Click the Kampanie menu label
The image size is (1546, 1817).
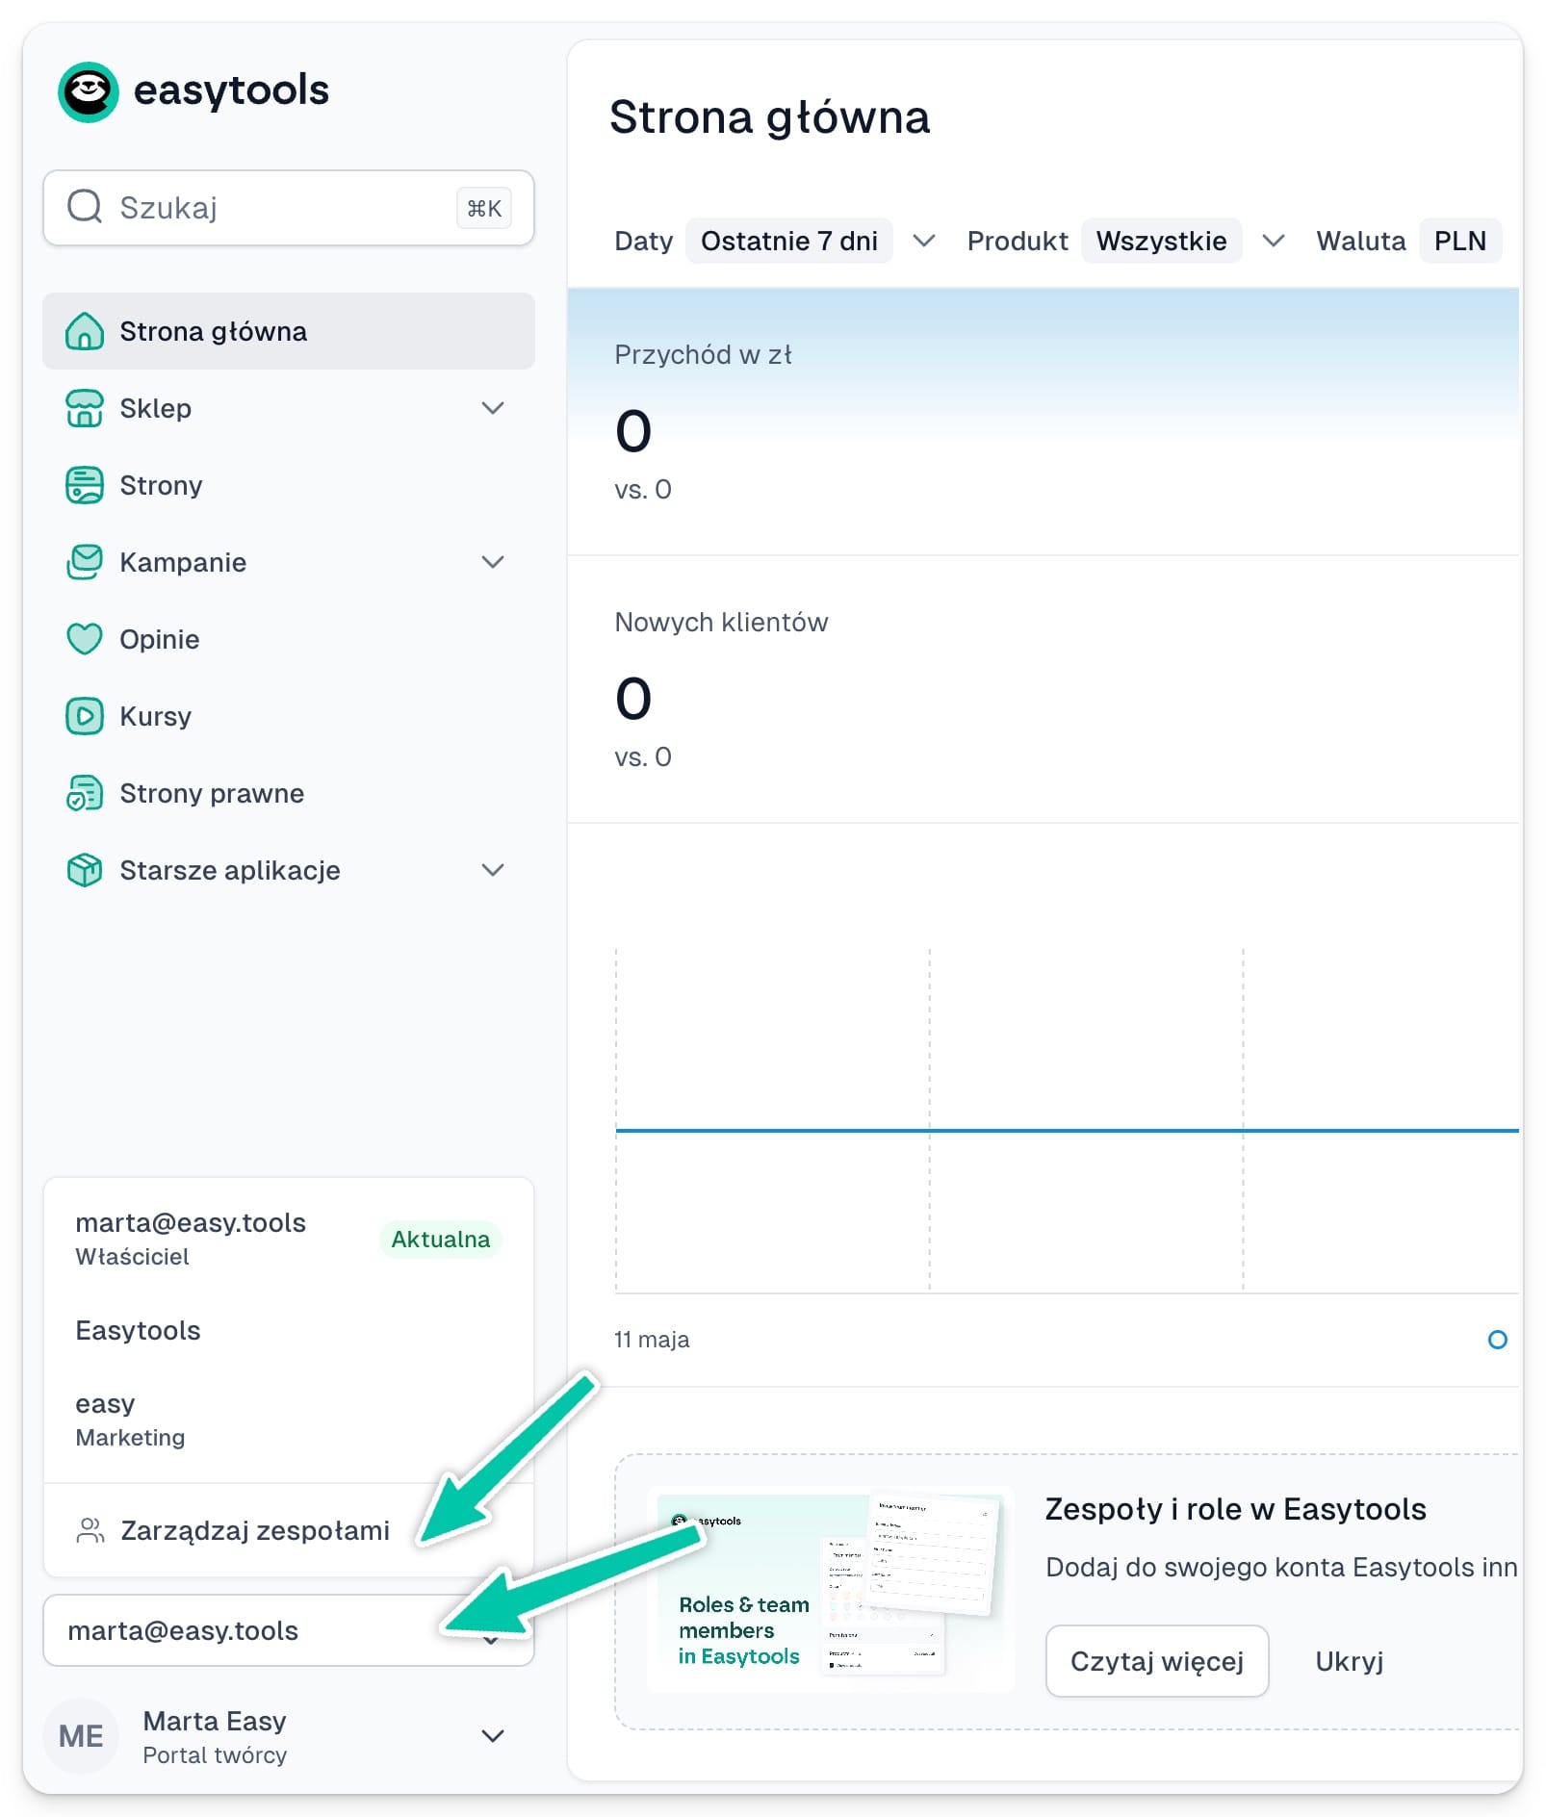click(183, 562)
